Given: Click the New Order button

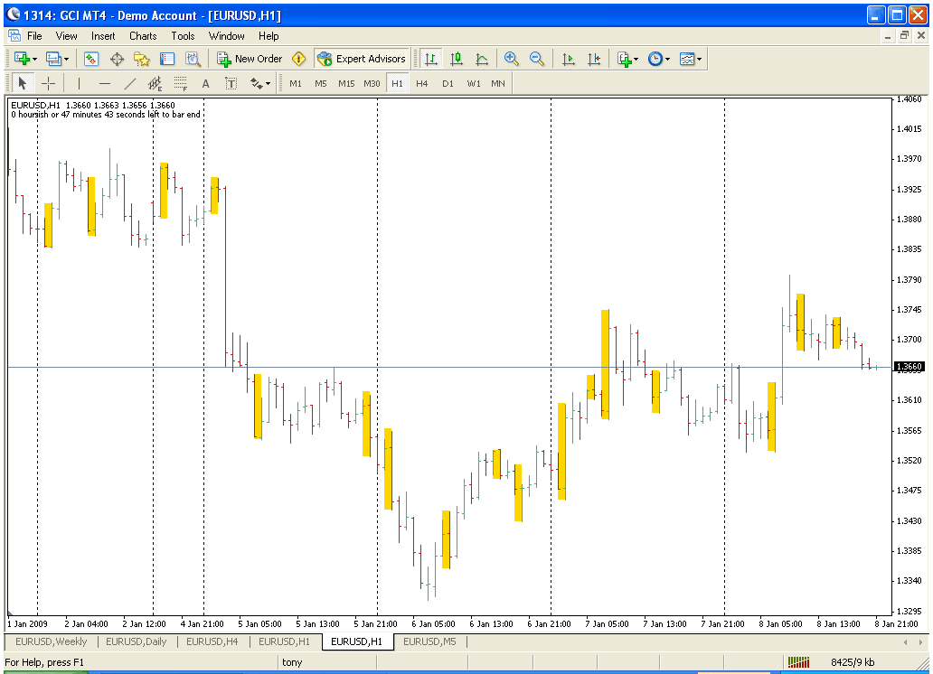Looking at the screenshot, I should [x=250, y=59].
